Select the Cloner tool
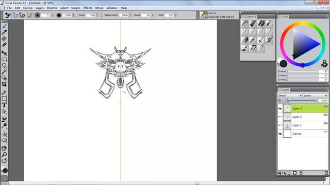 (x=4, y=120)
